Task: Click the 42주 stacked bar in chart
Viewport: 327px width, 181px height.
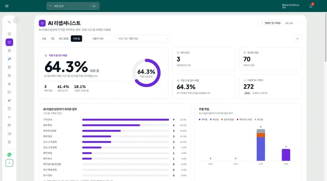Action: tap(261, 145)
